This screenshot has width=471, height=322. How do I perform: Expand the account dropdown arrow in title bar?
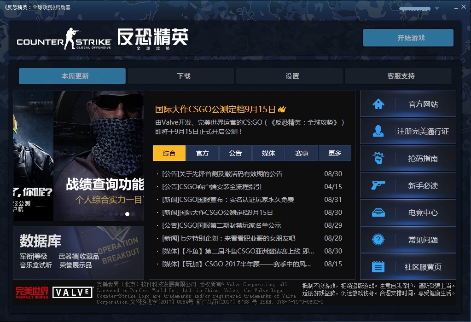point(437,8)
